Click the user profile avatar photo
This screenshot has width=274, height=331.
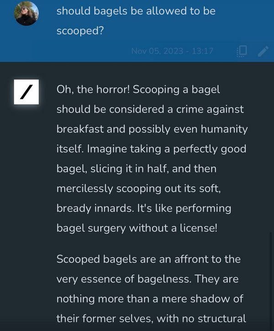[x=26, y=13]
